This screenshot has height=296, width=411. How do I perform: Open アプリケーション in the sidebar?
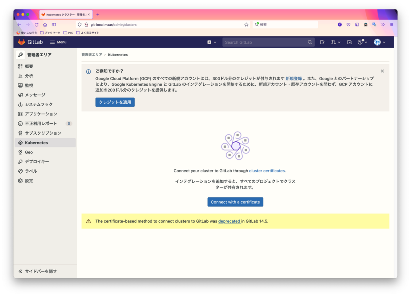click(45, 114)
